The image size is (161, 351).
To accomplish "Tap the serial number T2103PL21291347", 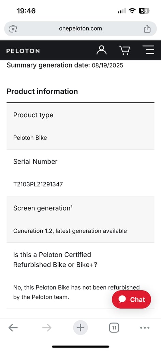I will 38,184.
